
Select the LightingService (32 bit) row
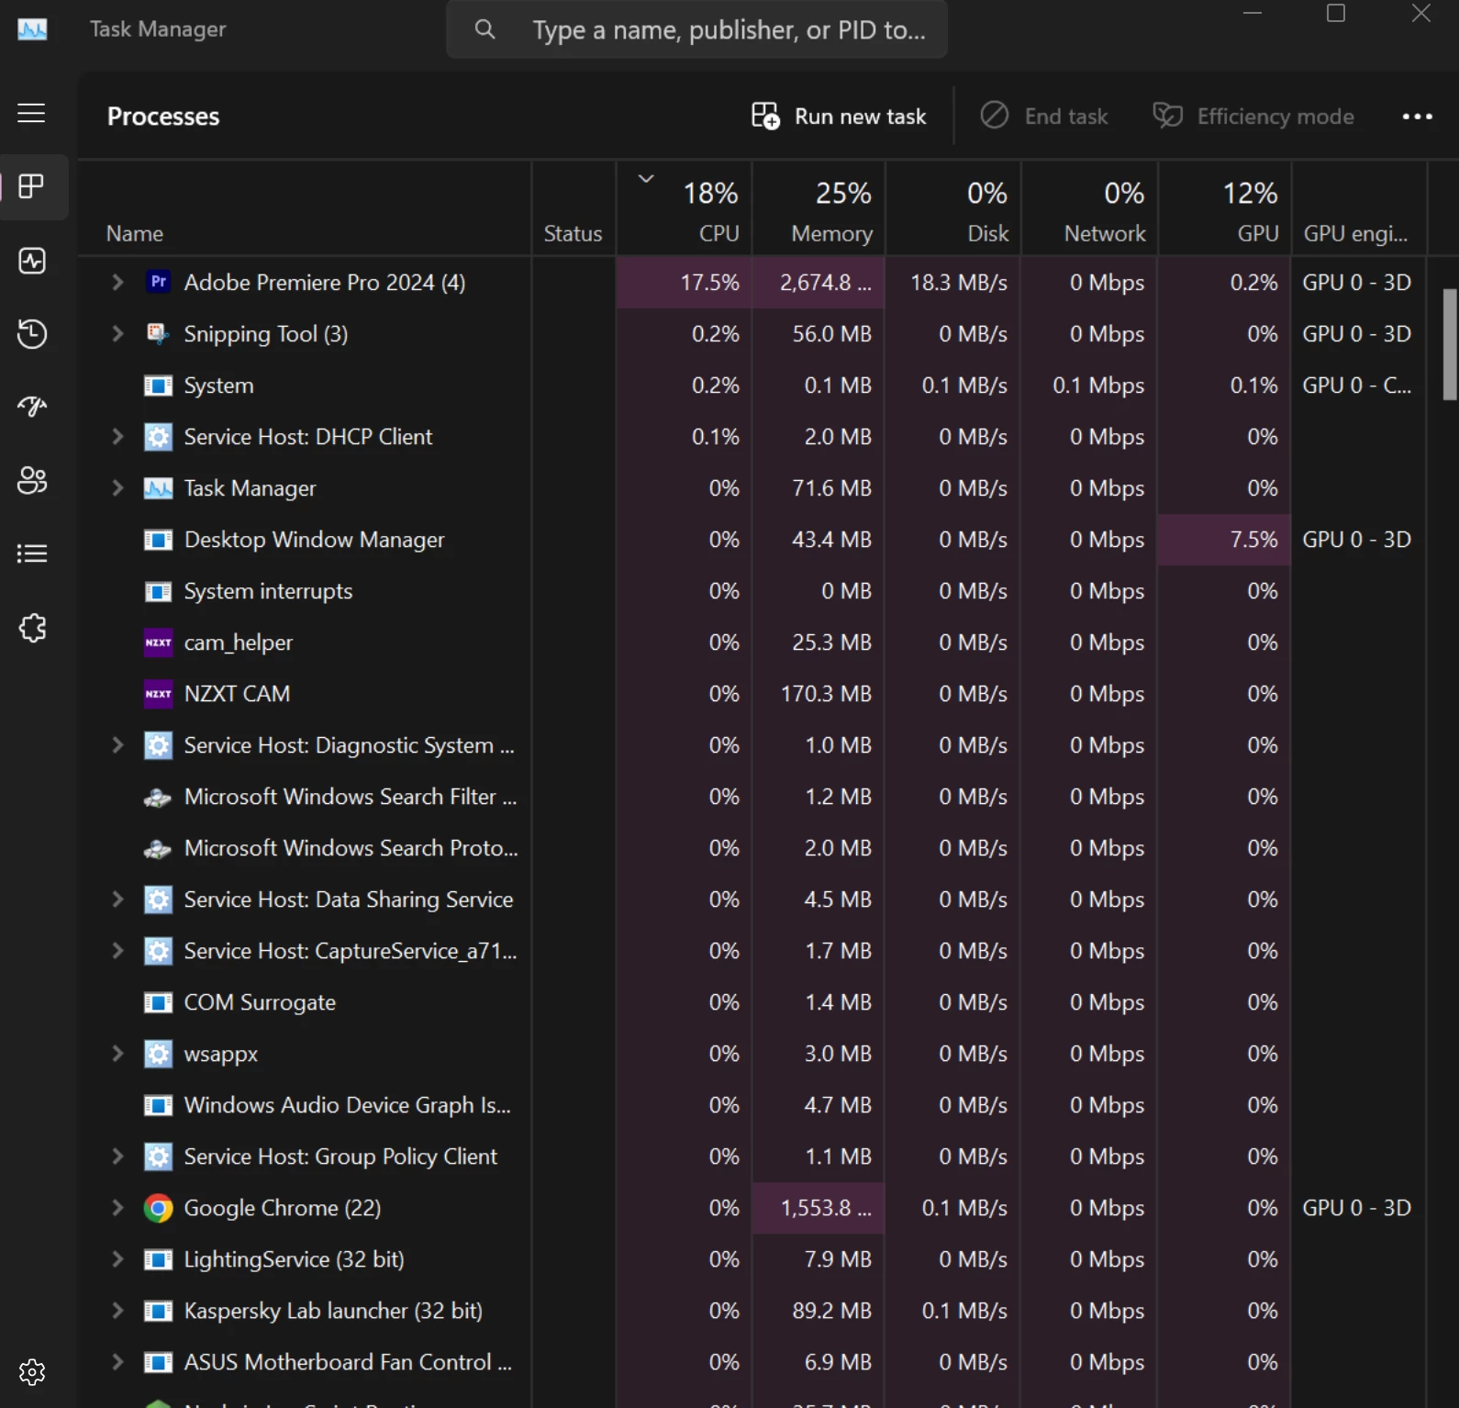[752, 1259]
